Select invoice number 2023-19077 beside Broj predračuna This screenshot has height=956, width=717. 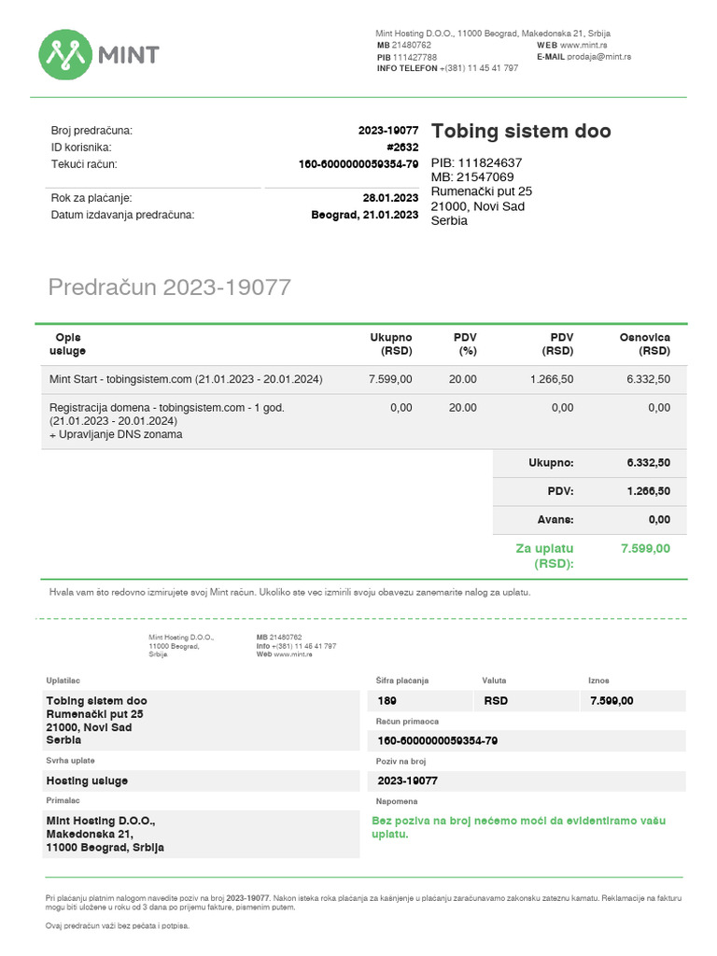[x=388, y=131]
